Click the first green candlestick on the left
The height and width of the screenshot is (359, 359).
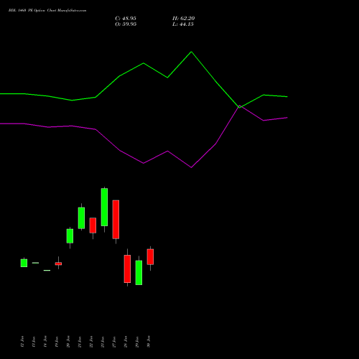[24, 263]
